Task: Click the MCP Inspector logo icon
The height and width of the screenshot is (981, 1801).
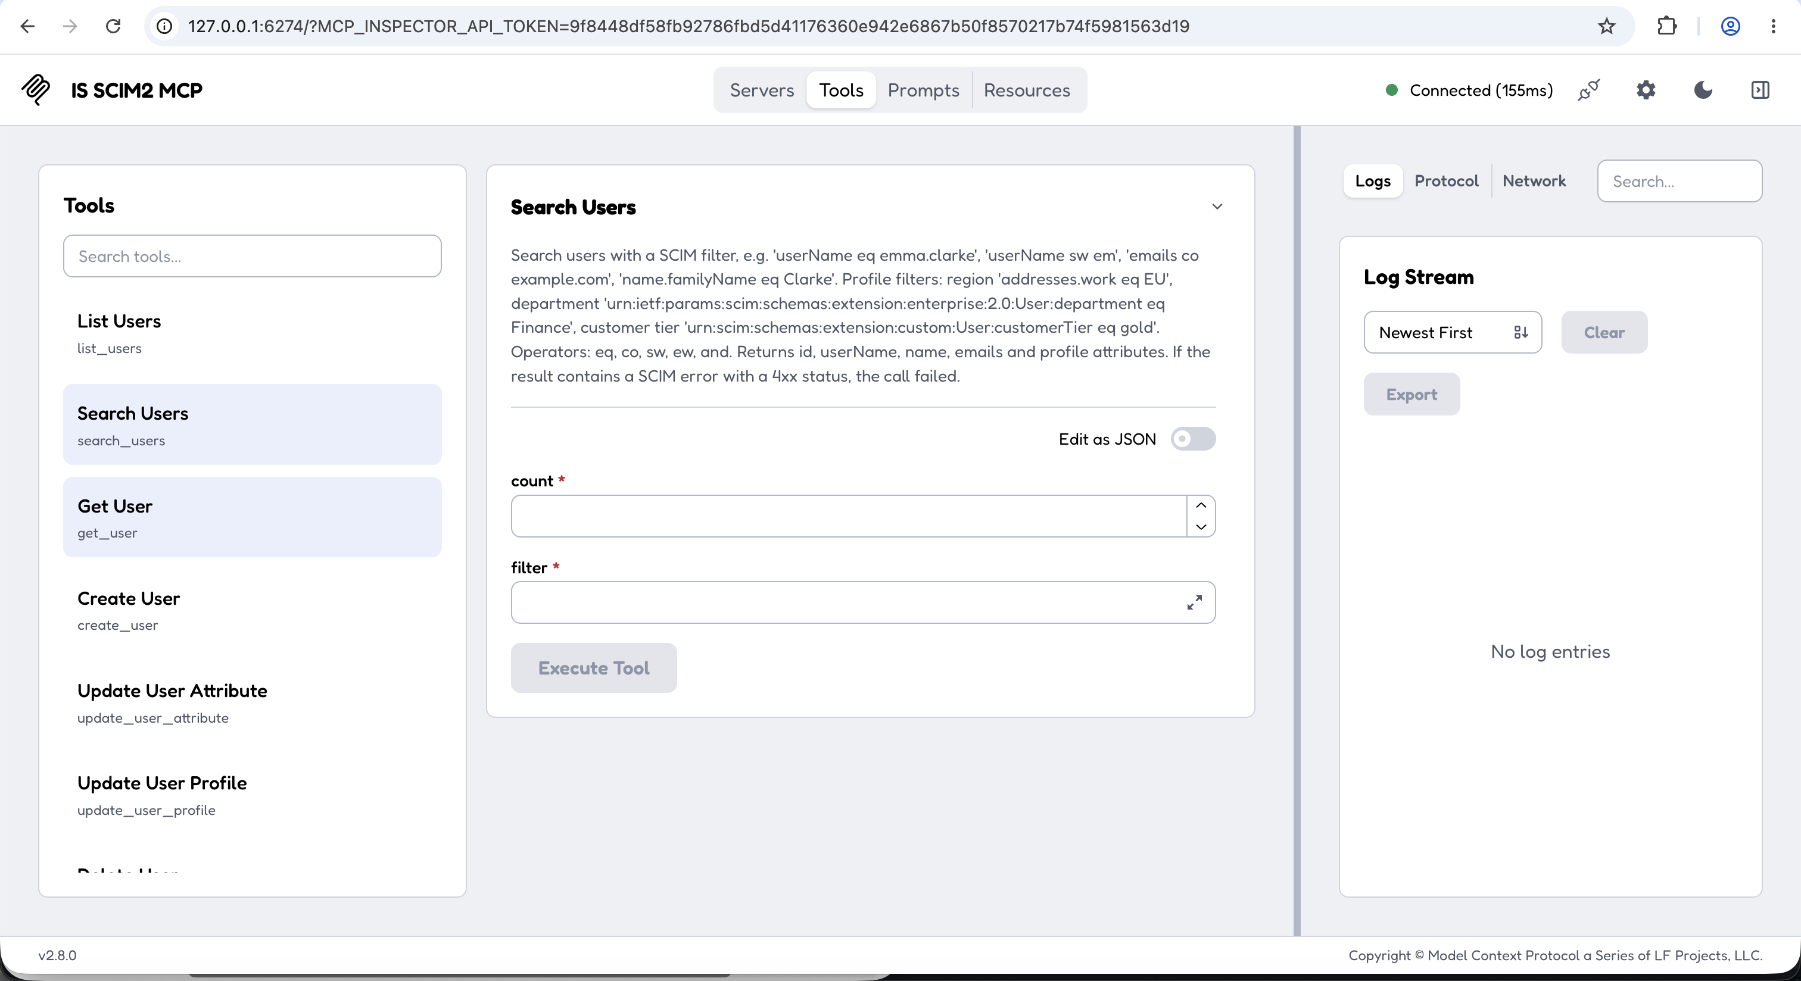Action: (36, 90)
